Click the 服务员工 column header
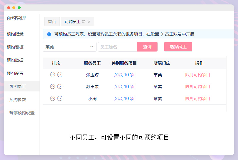Image resolution: width=238 pixels, height=160 pixels. [x=92, y=63]
